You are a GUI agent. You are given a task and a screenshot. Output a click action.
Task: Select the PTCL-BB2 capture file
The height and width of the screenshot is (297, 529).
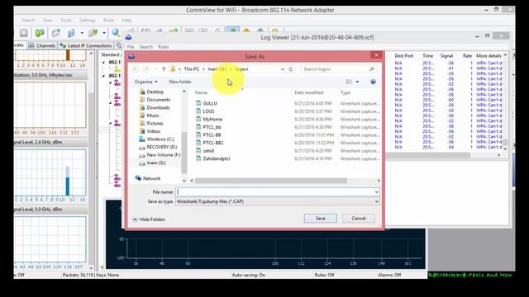(213, 143)
